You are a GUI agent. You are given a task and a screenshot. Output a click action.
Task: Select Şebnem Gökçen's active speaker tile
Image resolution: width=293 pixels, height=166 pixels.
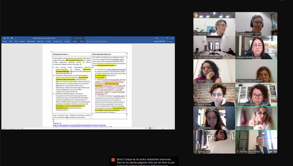pyautogui.click(x=256, y=118)
